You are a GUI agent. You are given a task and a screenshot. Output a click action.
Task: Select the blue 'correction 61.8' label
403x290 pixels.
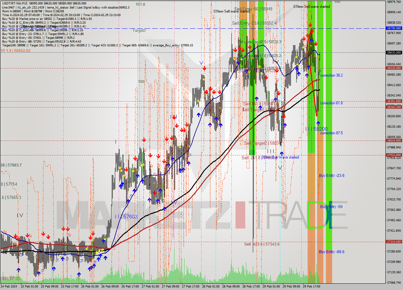pos(332,103)
